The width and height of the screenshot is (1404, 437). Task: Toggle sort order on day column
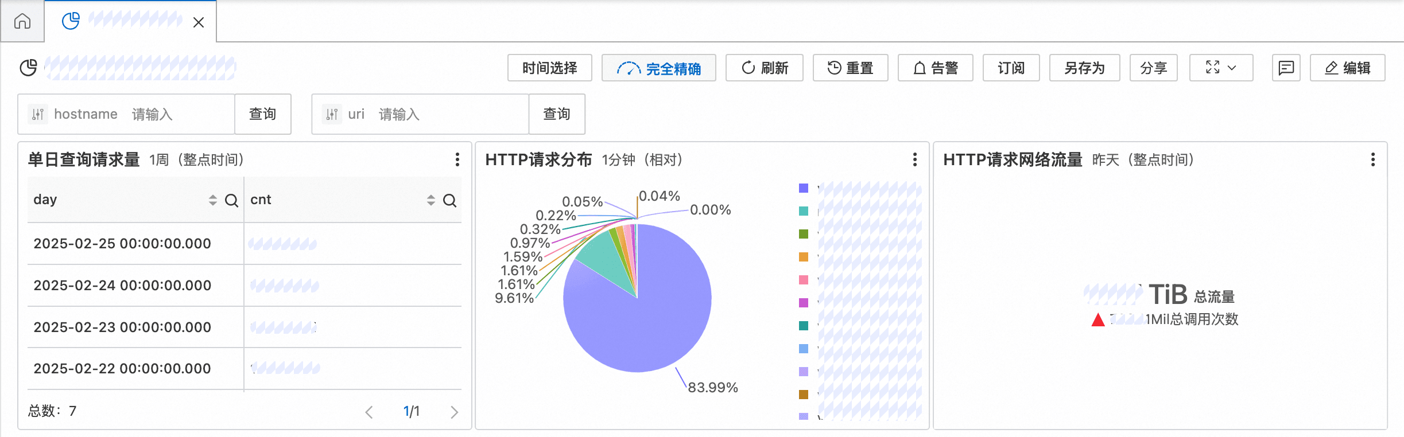point(213,200)
